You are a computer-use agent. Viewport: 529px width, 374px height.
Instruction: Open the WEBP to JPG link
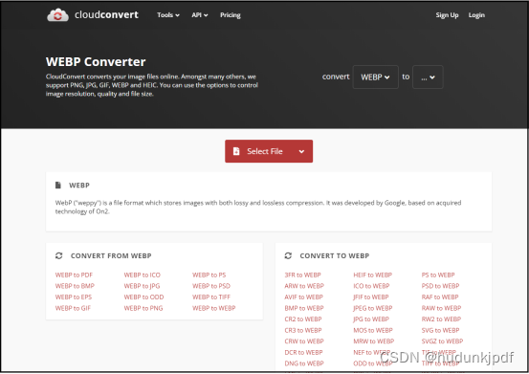point(142,286)
